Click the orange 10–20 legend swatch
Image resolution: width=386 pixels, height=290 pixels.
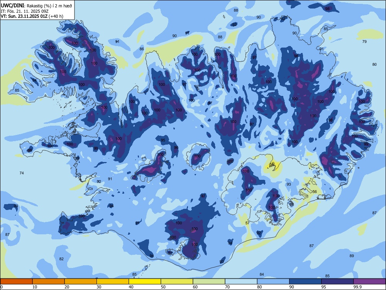click(49, 281)
